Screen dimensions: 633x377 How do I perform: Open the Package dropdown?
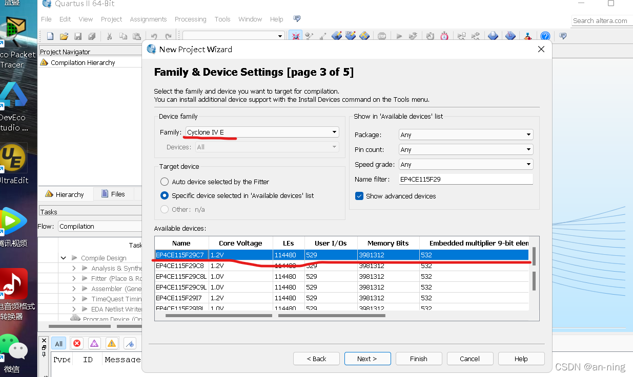coord(466,135)
